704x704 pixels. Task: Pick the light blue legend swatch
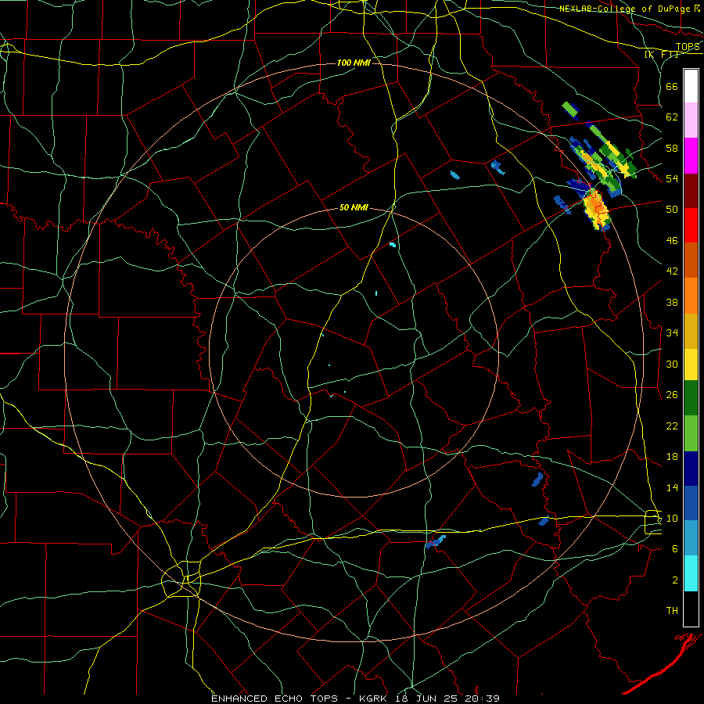(691, 537)
